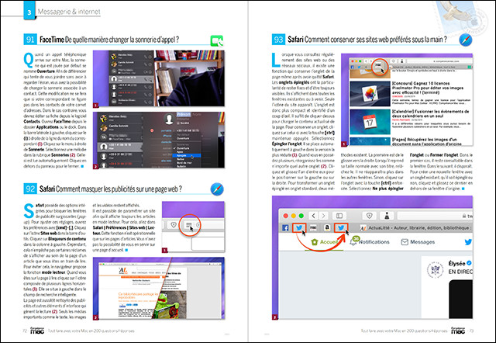Open Notifications on the Twitter page
This screenshot has width=496, height=343.
[370, 241]
